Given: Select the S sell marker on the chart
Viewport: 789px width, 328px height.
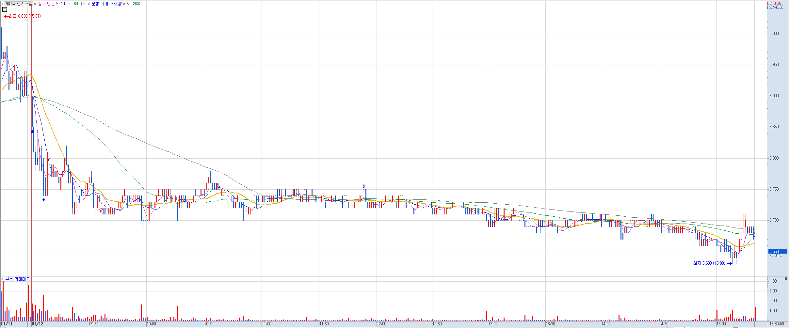Looking at the screenshot, I should pos(364,186).
